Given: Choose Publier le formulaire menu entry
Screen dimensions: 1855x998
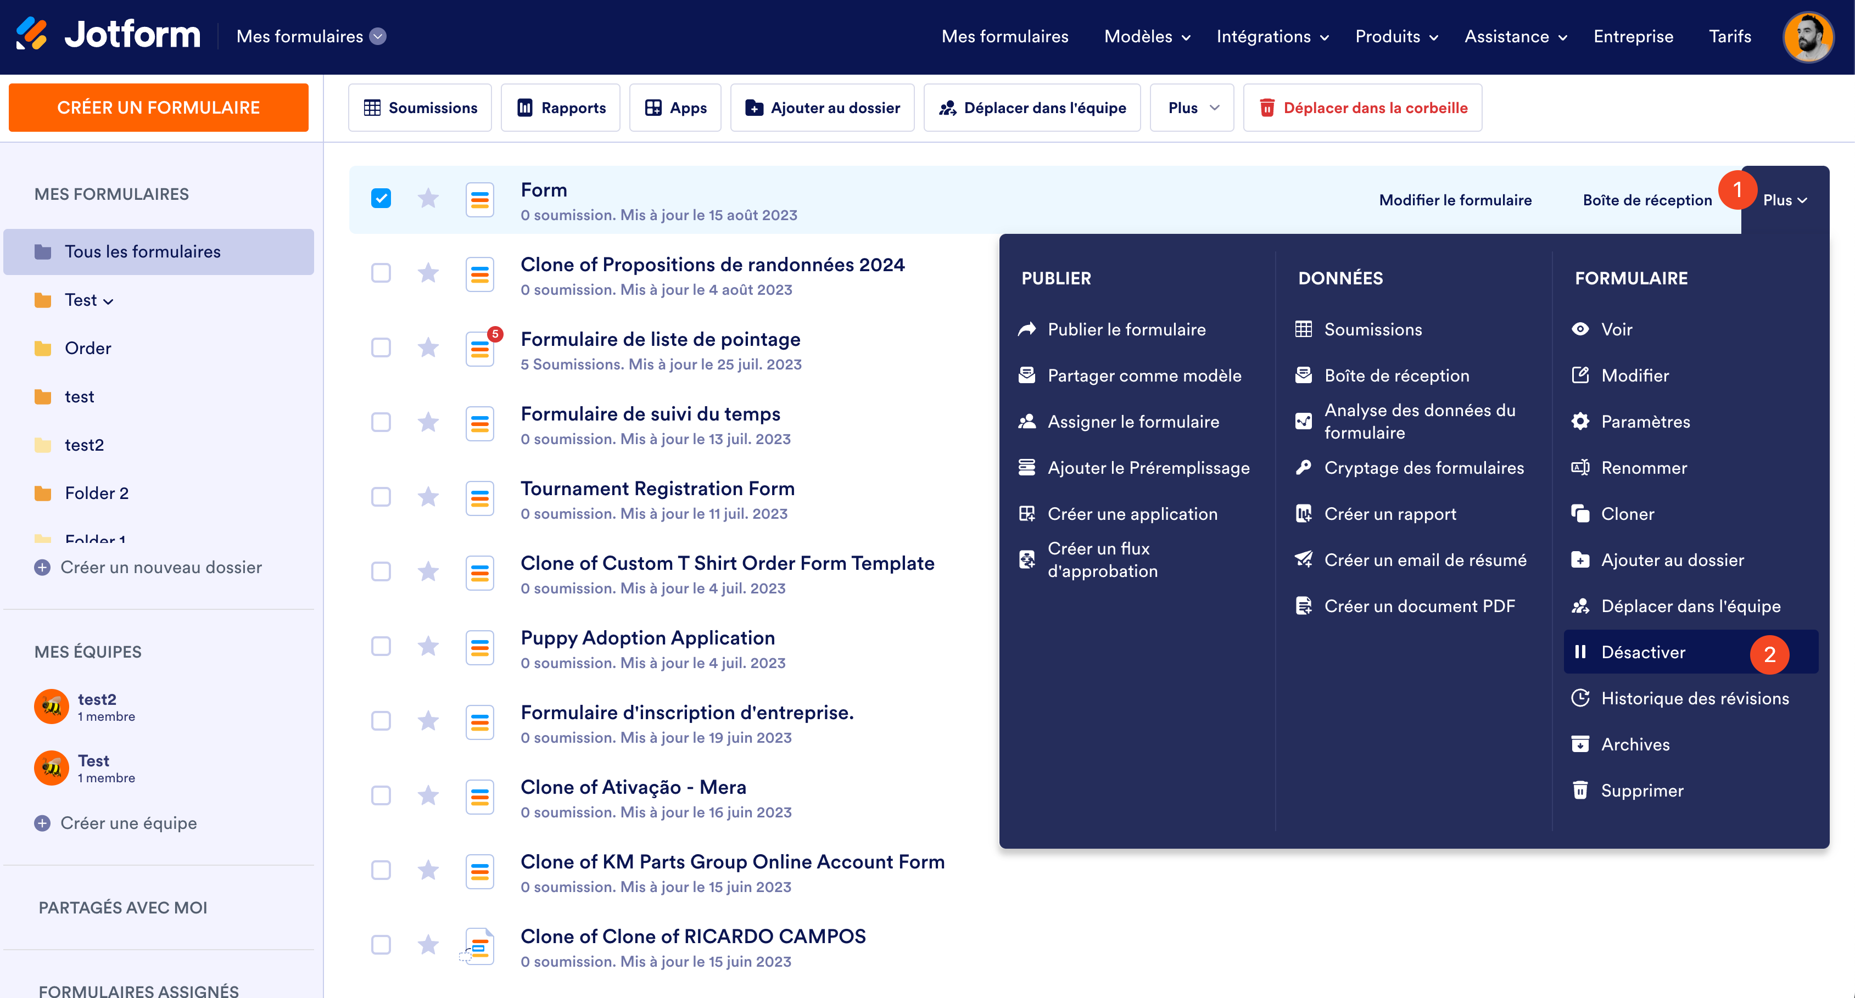Looking at the screenshot, I should point(1126,330).
